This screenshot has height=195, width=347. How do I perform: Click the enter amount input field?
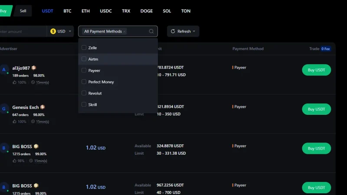tap(23, 31)
